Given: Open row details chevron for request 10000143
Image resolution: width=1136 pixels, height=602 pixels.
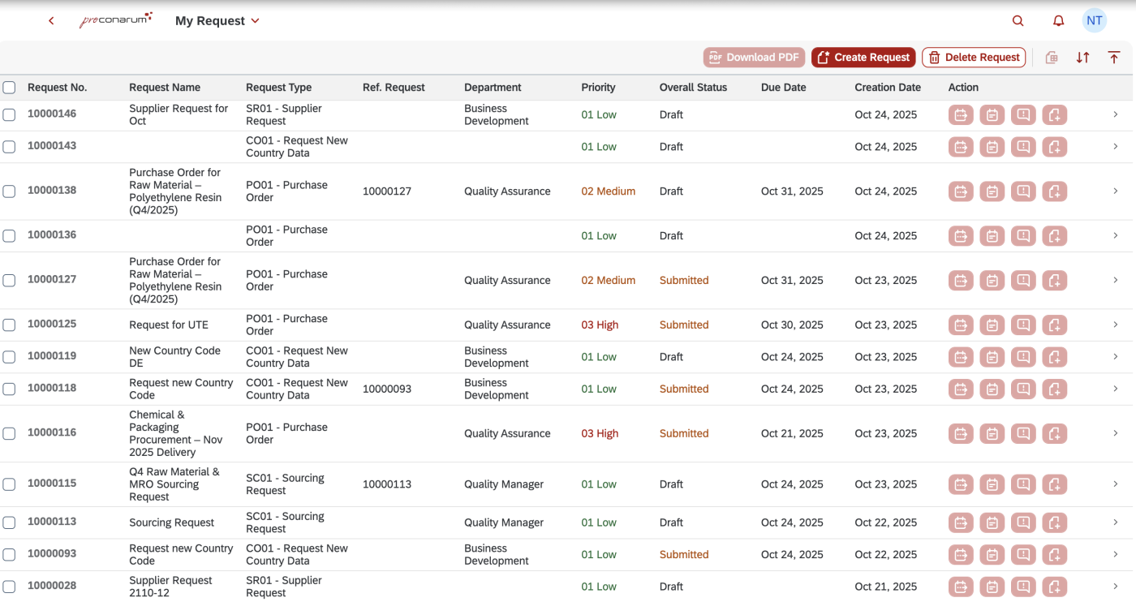Looking at the screenshot, I should [x=1116, y=147].
